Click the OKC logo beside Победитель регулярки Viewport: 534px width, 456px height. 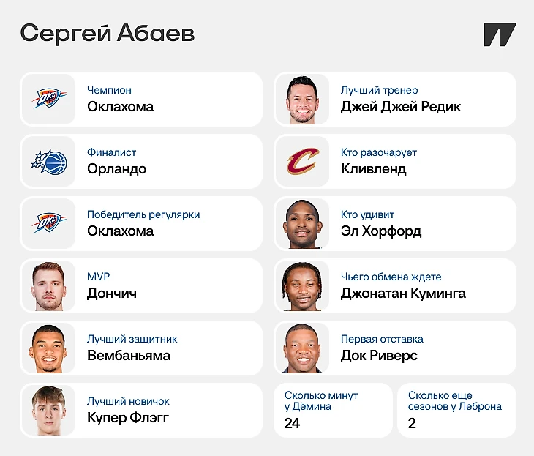coord(49,223)
